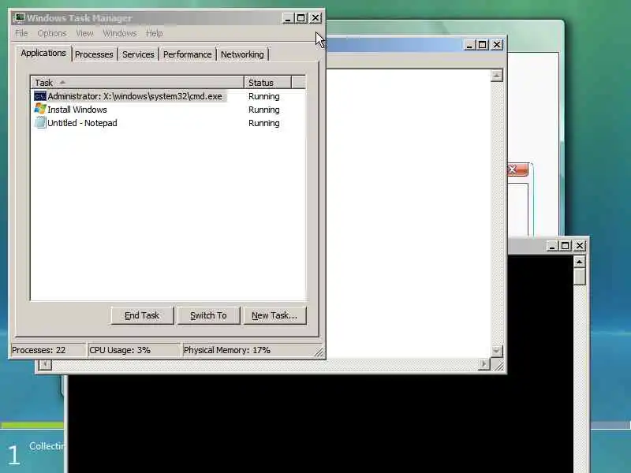Maximize the command prompt window
The image size is (631, 473).
click(565, 246)
